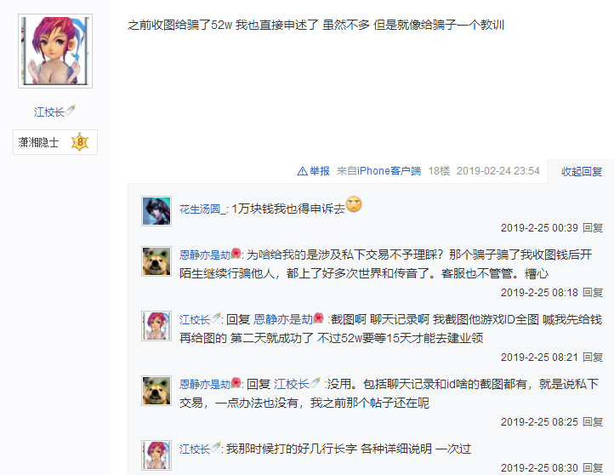Reply to the 08:21 comment
Viewport: 614px width, 475px height.
coord(593,357)
